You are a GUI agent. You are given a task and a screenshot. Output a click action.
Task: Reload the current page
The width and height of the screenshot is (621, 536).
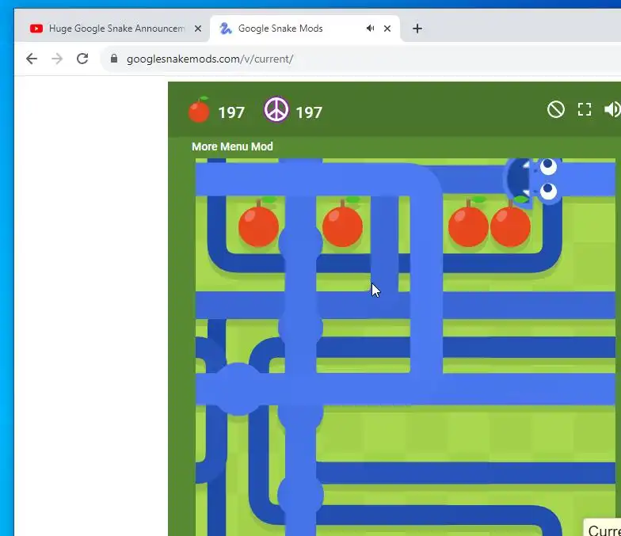pos(82,59)
